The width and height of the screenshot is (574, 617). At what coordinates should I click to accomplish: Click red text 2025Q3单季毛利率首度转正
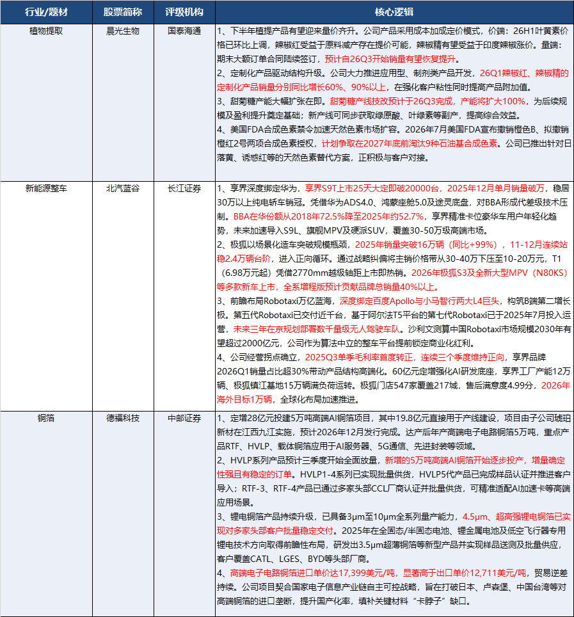coord(359,357)
